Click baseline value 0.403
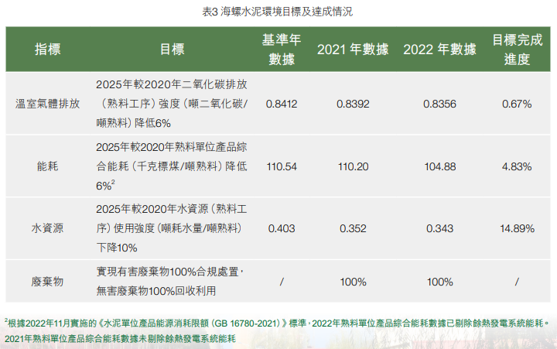 pyautogui.click(x=282, y=228)
